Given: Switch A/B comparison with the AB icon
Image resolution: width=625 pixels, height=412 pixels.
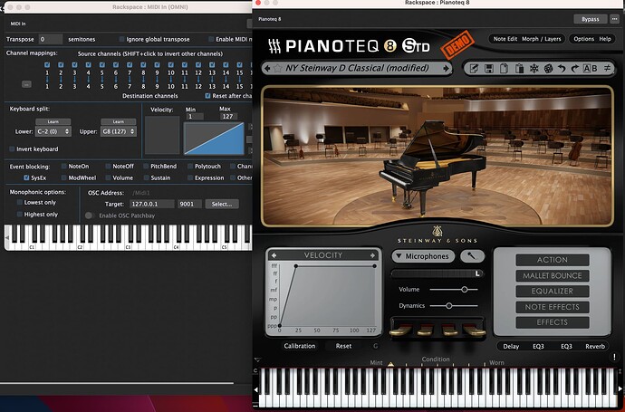Looking at the screenshot, I should pos(591,69).
